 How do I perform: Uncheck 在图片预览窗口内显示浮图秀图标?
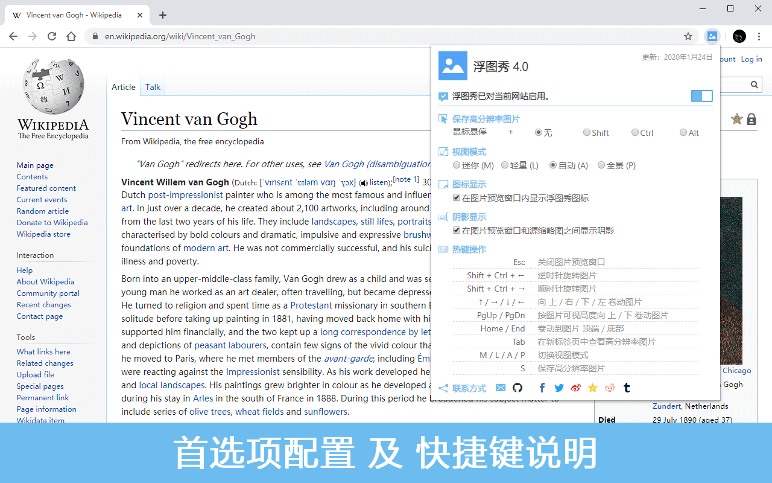pos(457,197)
